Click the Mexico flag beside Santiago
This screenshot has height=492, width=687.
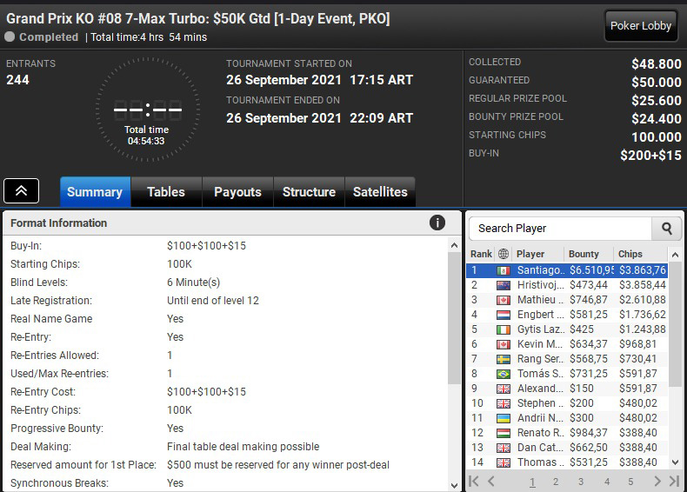click(x=503, y=270)
